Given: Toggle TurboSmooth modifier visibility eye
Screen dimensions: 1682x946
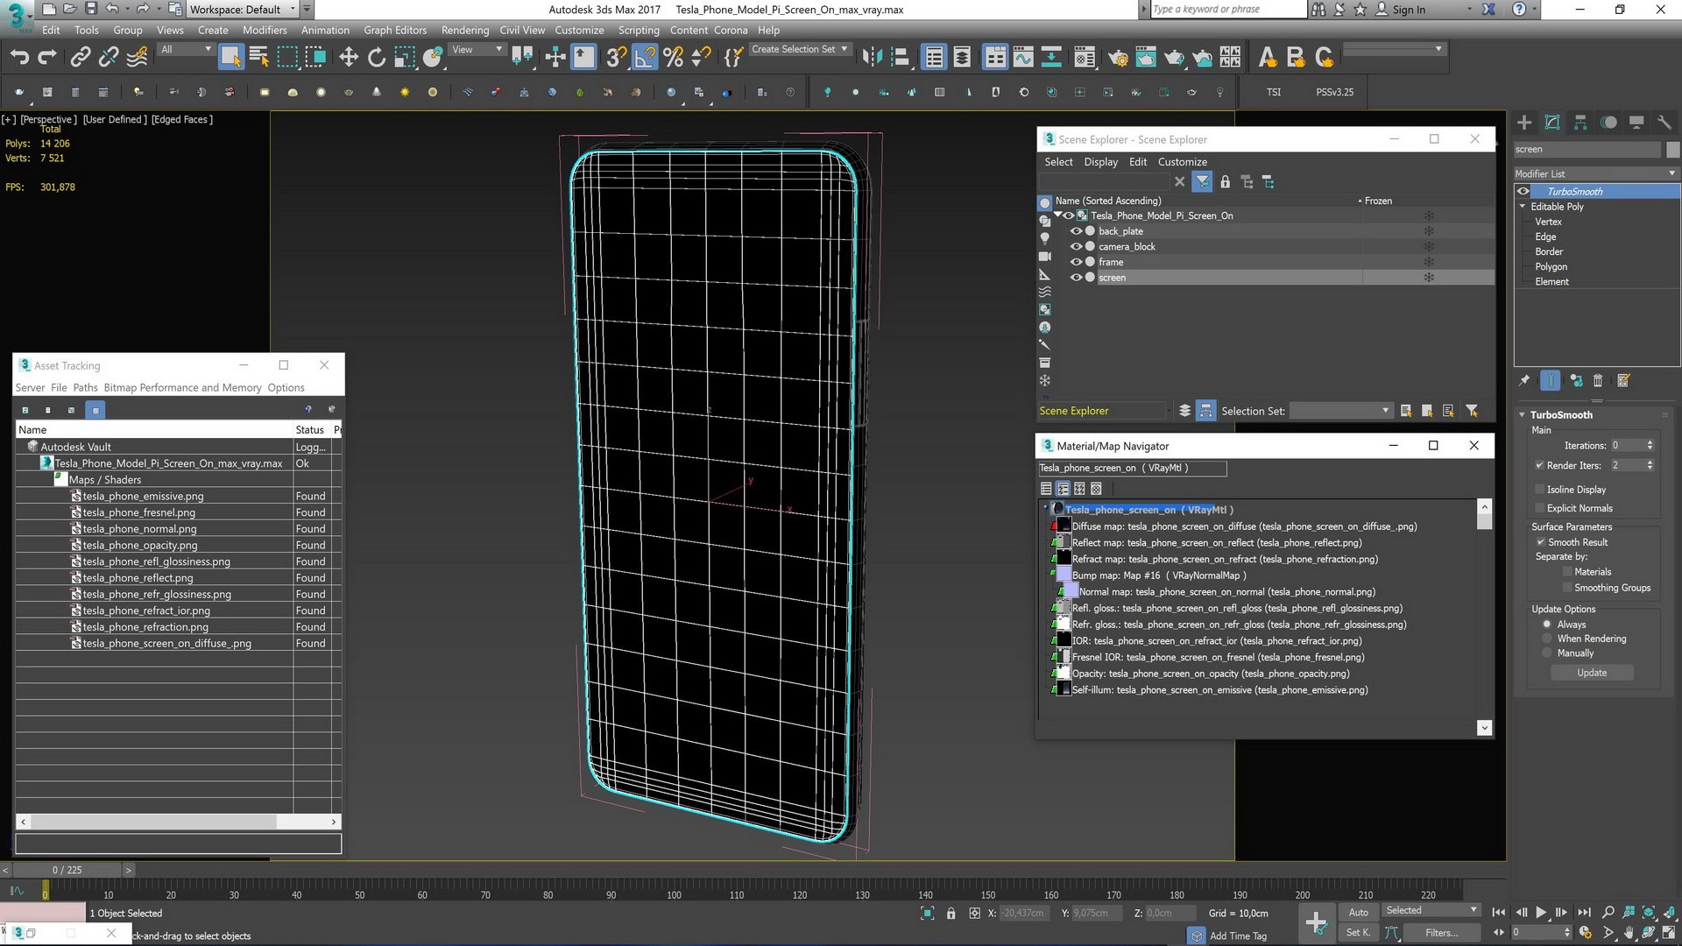Looking at the screenshot, I should tap(1523, 192).
